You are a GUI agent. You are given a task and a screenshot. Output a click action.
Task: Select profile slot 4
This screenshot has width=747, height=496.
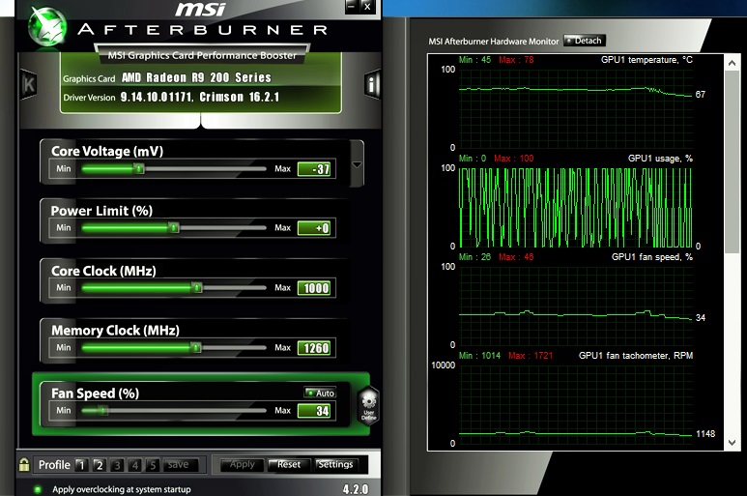tap(135, 465)
